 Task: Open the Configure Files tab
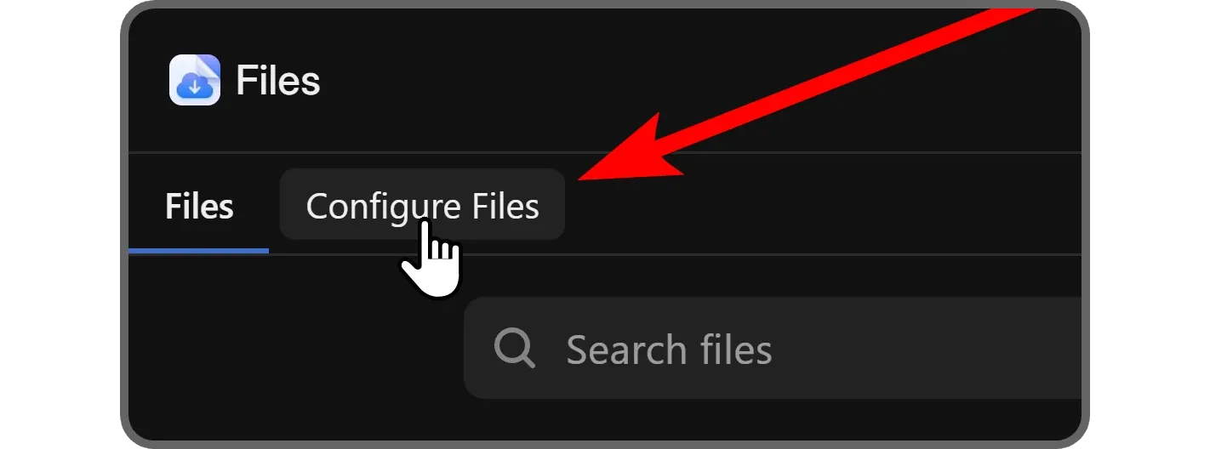click(422, 207)
